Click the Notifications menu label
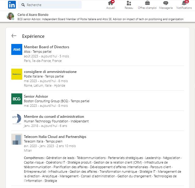This screenshot has width=195, height=188. [x=184, y=8]
